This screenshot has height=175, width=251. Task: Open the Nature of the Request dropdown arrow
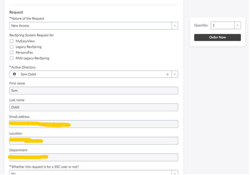175,26
